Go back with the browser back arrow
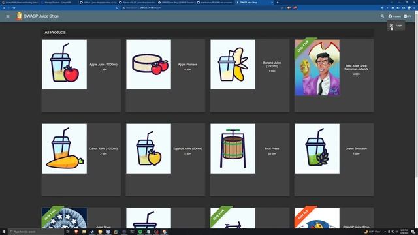Image resolution: width=418 pixels, height=235 pixels. (4, 8)
